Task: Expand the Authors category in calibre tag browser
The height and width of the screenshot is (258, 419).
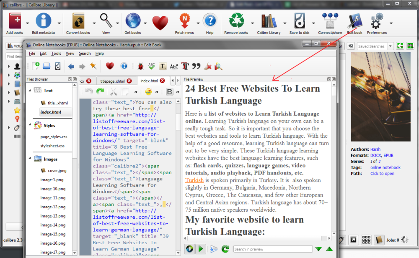Action: pyautogui.click(x=9, y=66)
